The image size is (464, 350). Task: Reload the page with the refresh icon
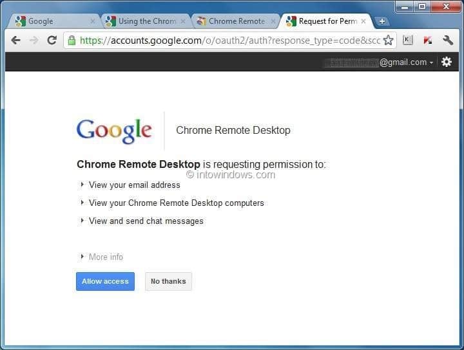coord(52,40)
